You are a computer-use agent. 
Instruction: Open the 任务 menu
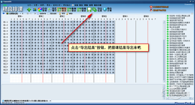(x=30, y=5)
